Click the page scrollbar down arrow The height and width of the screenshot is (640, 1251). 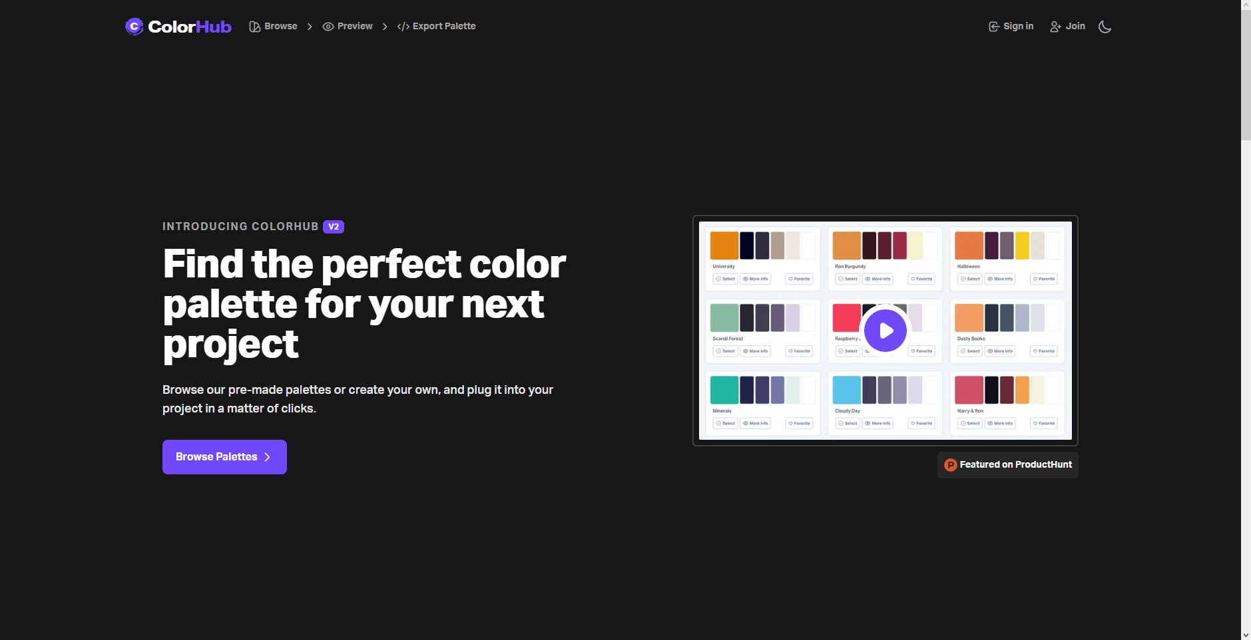pyautogui.click(x=1246, y=635)
